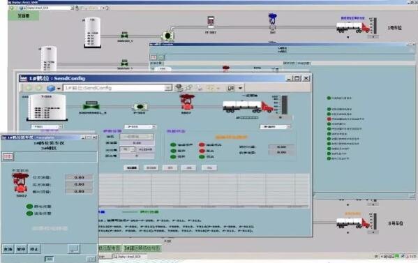Click the 停止 button in the faceplate
This screenshot has height=263, width=418.
[34, 249]
